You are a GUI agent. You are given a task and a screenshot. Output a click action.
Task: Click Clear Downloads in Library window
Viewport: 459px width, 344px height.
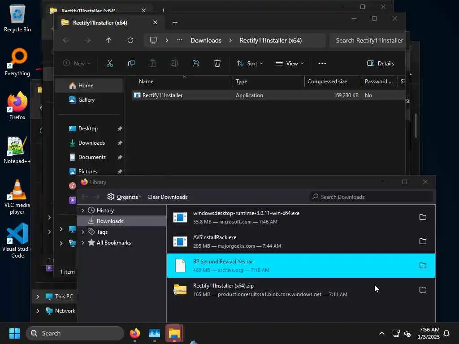point(168,197)
